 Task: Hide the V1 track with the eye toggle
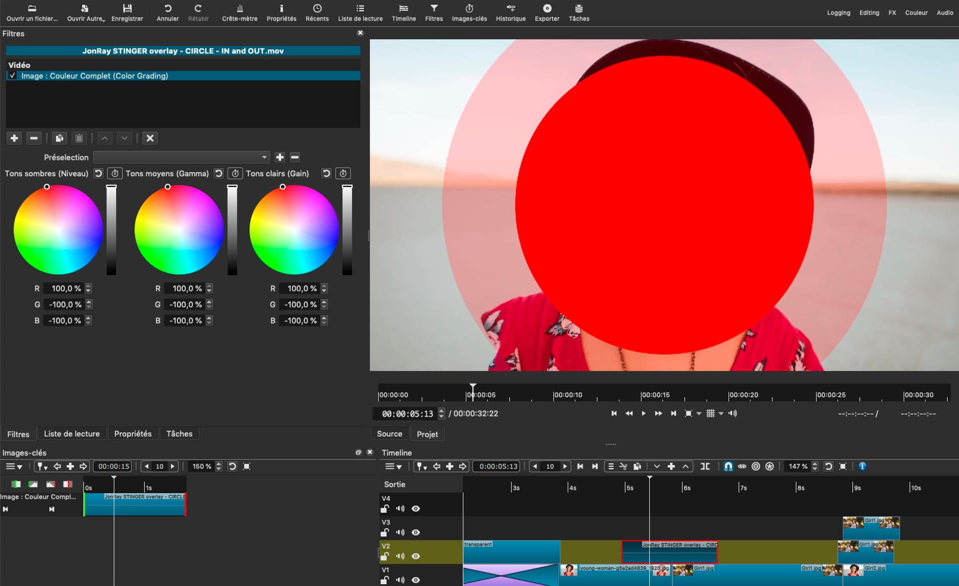(x=416, y=580)
